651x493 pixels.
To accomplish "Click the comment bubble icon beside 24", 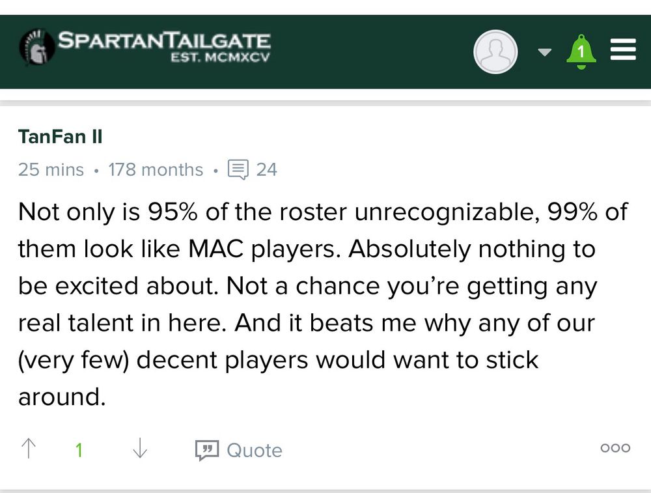I will (x=238, y=170).
